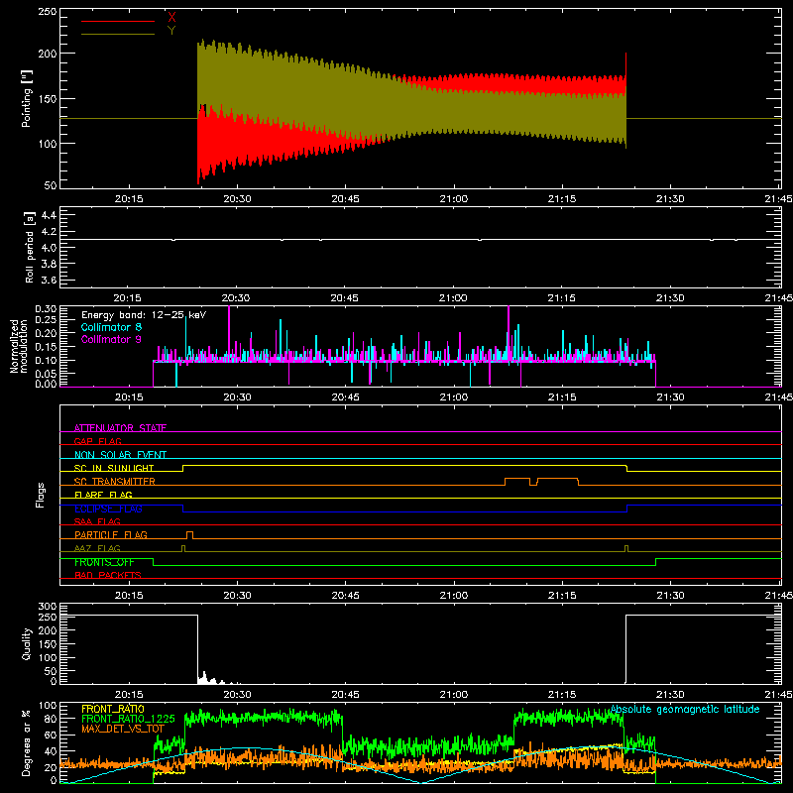This screenshot has height=793, width=793.
Task: Click the 200 tick on Pointing axis
Action: tap(48, 54)
